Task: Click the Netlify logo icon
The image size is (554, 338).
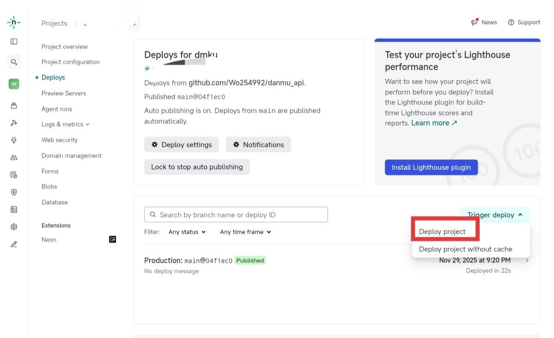Action: pos(14,23)
